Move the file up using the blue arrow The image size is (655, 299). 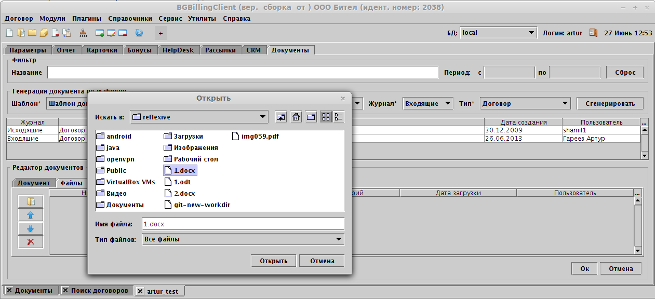(x=30, y=214)
